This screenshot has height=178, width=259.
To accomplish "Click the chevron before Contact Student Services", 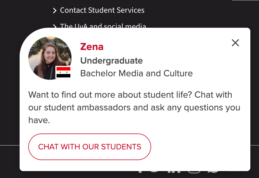I will 55,11.
